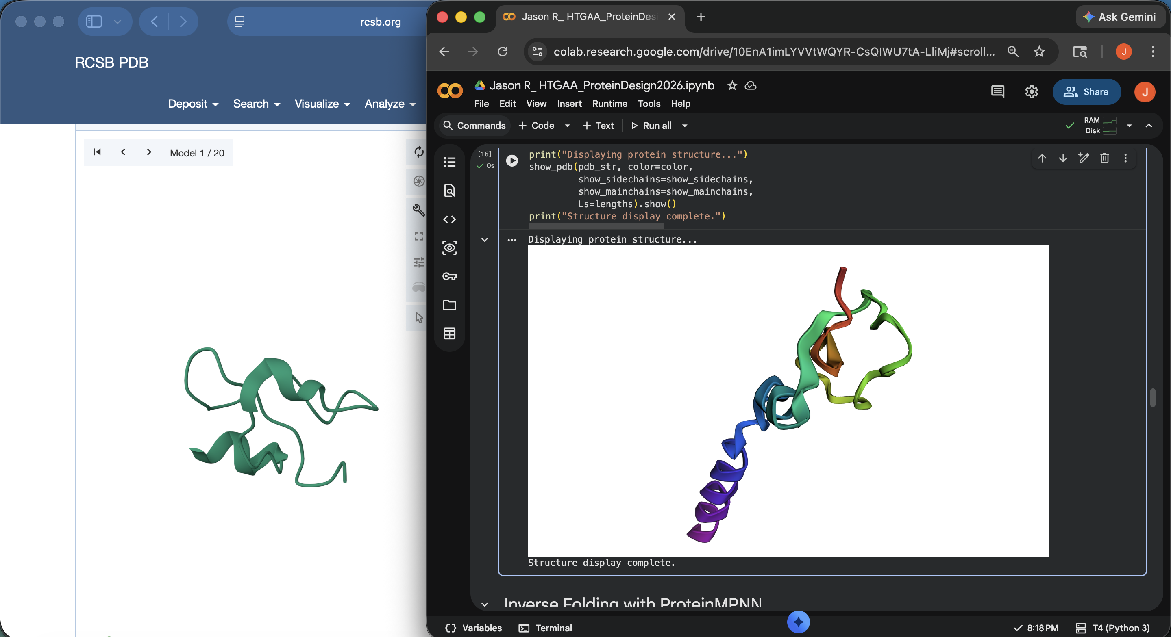Open the Insert menu in Colab
1171x637 pixels.
pos(569,104)
